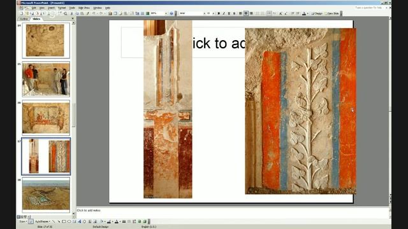Viewport: 408px width, 229px height.
Task: Open the drawing toolbar Font Color dropdown arrow
Action: 120,221
